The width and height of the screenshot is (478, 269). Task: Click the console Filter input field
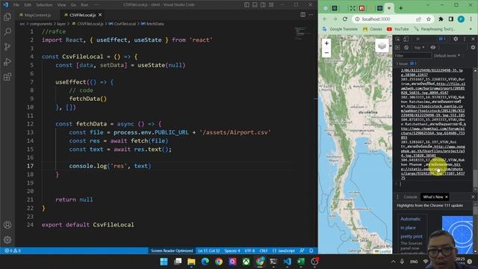tap(413, 56)
